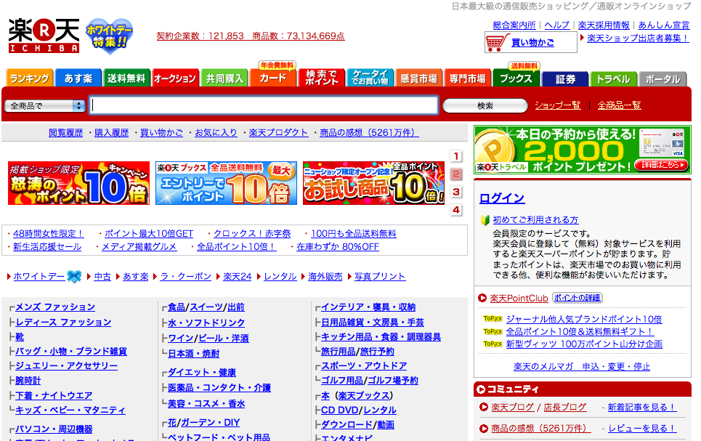Open the 楽天トラベル 2,000 point present banner
Screen dimensions: 701x441
(x=583, y=150)
